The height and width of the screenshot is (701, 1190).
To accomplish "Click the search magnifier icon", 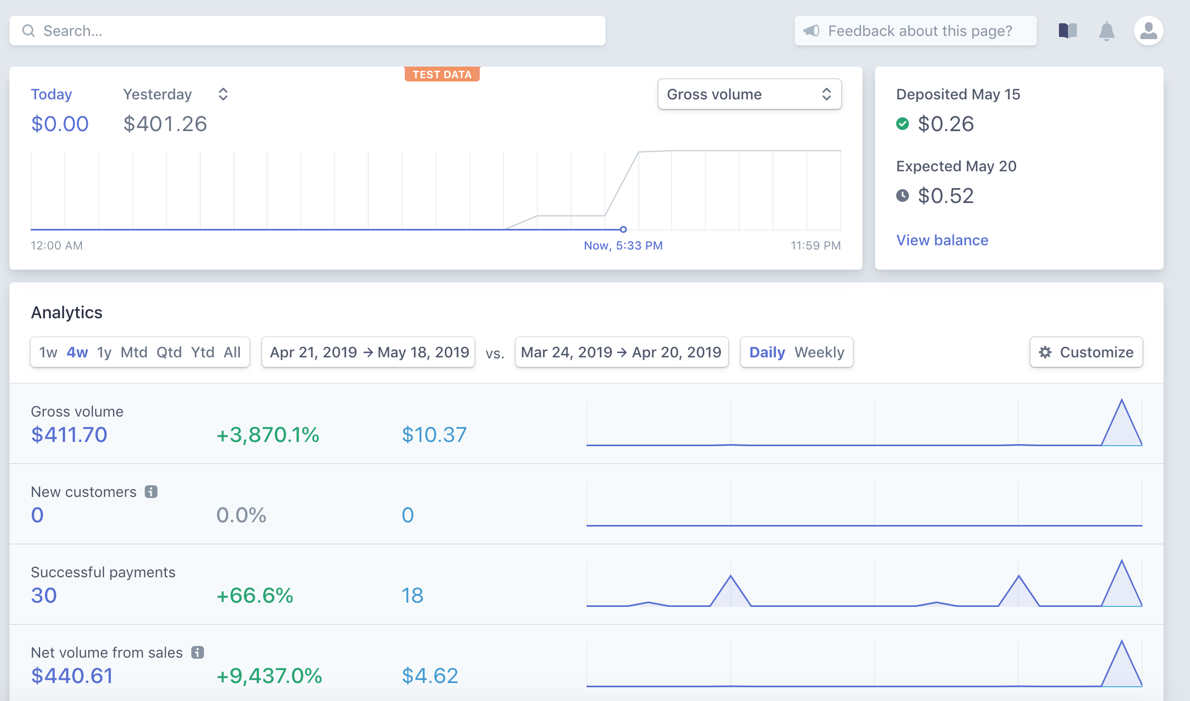I will coord(29,31).
